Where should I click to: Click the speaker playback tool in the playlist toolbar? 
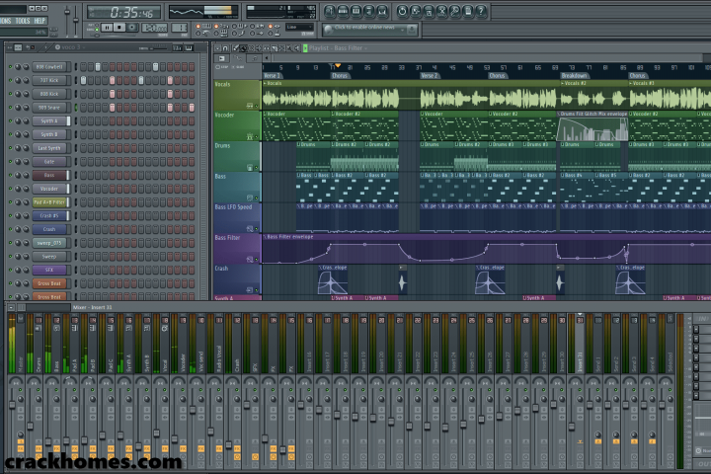(297, 48)
